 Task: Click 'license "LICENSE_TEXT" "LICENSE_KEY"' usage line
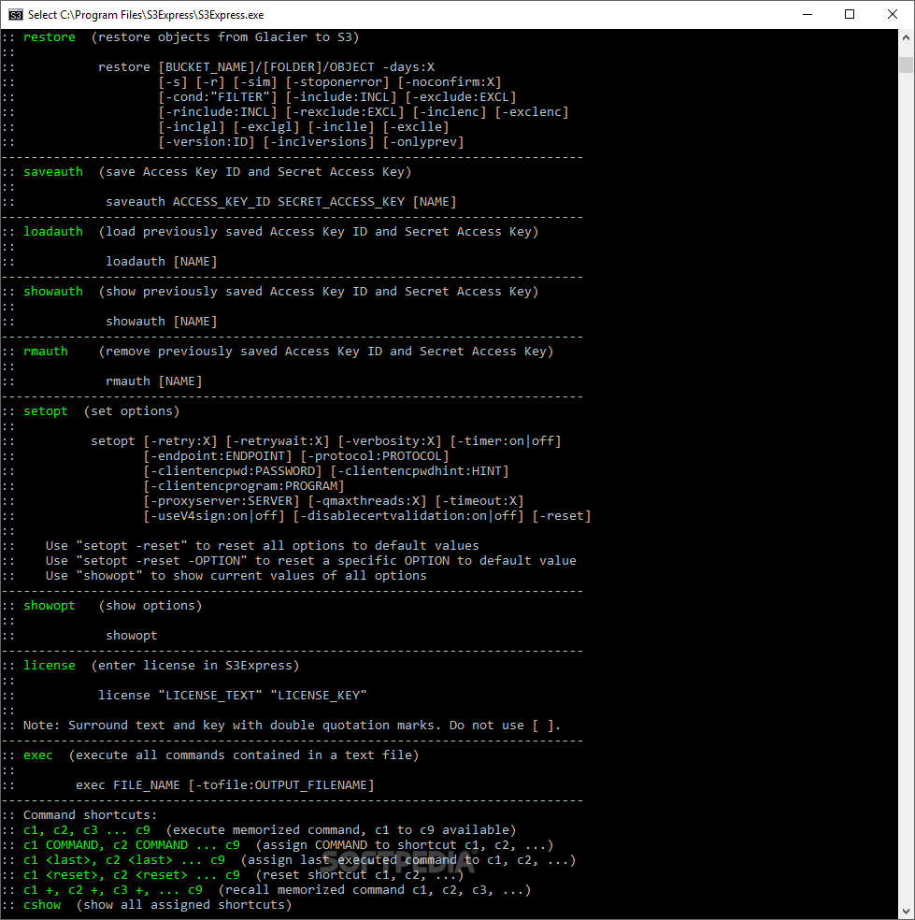(x=233, y=696)
